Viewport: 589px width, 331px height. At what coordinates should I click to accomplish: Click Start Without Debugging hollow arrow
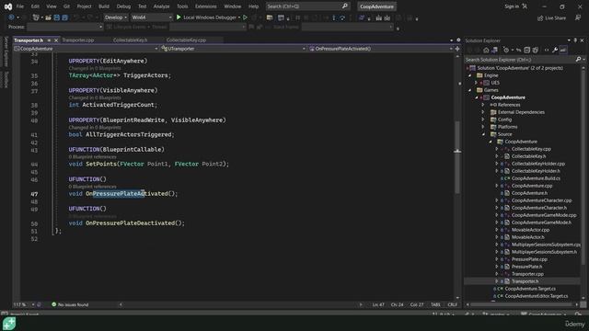pos(246,17)
